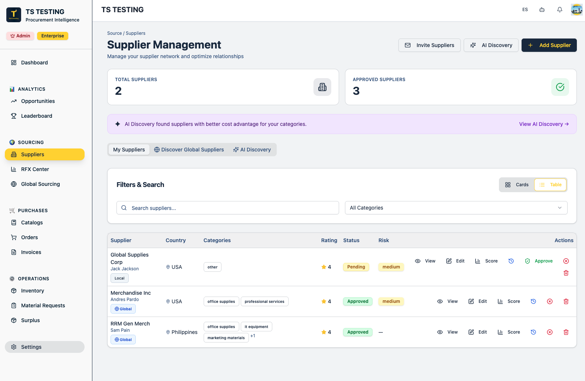585x381 pixels.
Task: Select My Suppliers tab
Action: [x=129, y=150]
